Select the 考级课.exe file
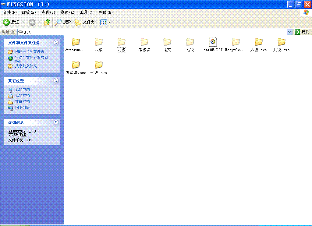312x226 pixels. click(x=76, y=65)
